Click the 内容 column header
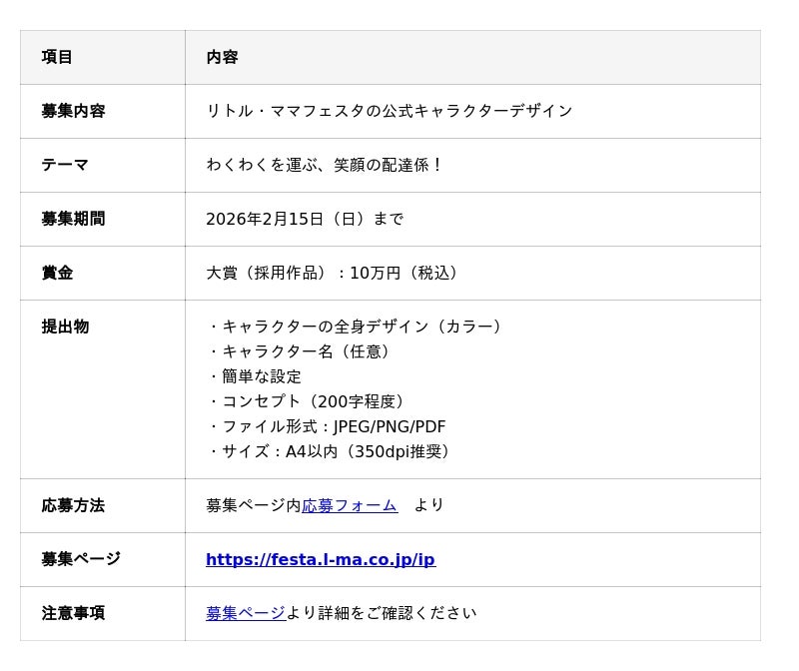 coord(222,57)
